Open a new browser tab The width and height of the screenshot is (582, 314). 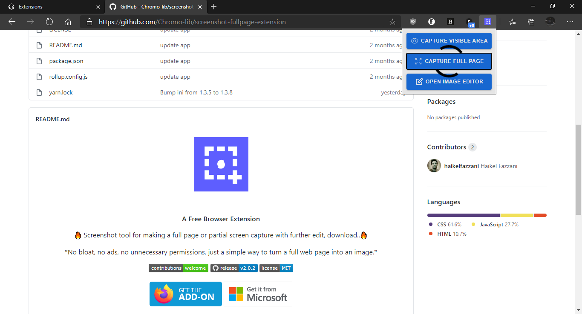[214, 7]
